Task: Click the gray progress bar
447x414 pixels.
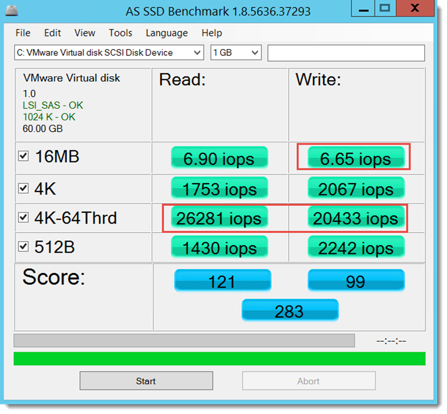Action: (x=184, y=341)
